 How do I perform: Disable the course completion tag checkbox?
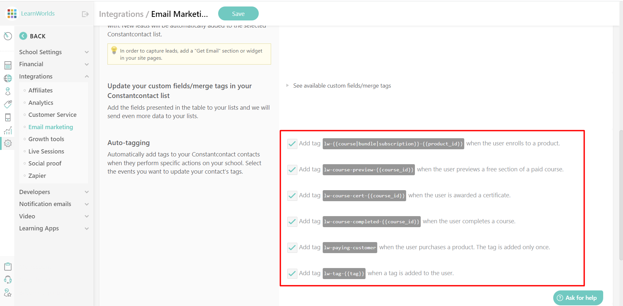292,221
